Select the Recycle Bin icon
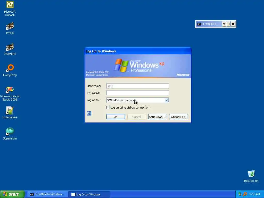The width and height of the screenshot is (264, 198). click(x=251, y=176)
